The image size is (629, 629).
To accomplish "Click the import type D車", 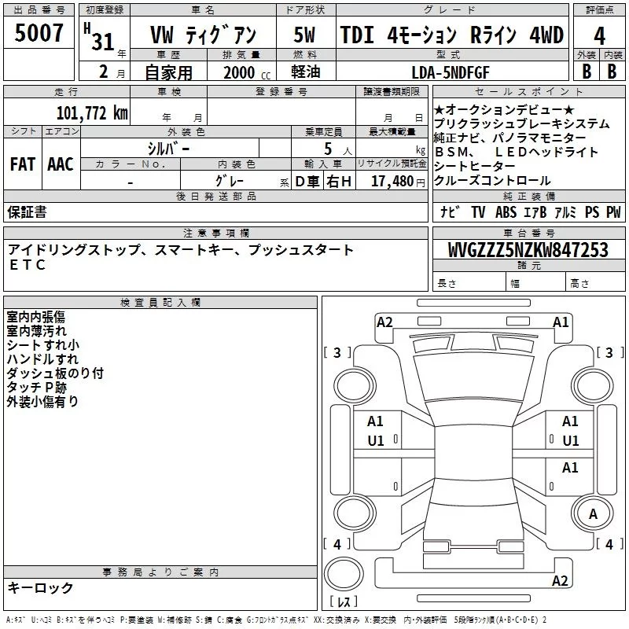I will pyautogui.click(x=307, y=182).
